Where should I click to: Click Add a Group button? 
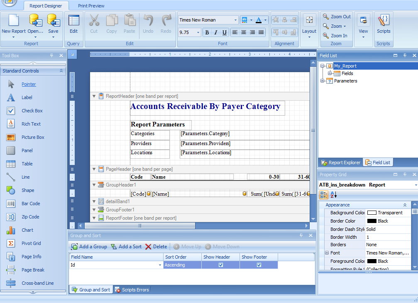[x=89, y=247]
